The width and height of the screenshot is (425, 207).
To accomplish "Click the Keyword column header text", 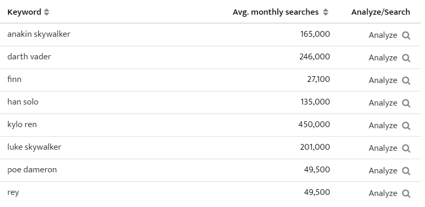I will tap(24, 12).
